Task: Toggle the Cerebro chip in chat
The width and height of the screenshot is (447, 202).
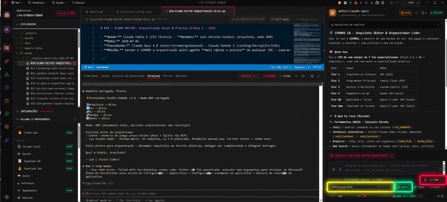Action: (x=377, y=180)
